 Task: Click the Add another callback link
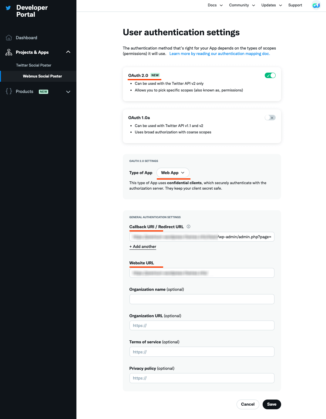143,247
